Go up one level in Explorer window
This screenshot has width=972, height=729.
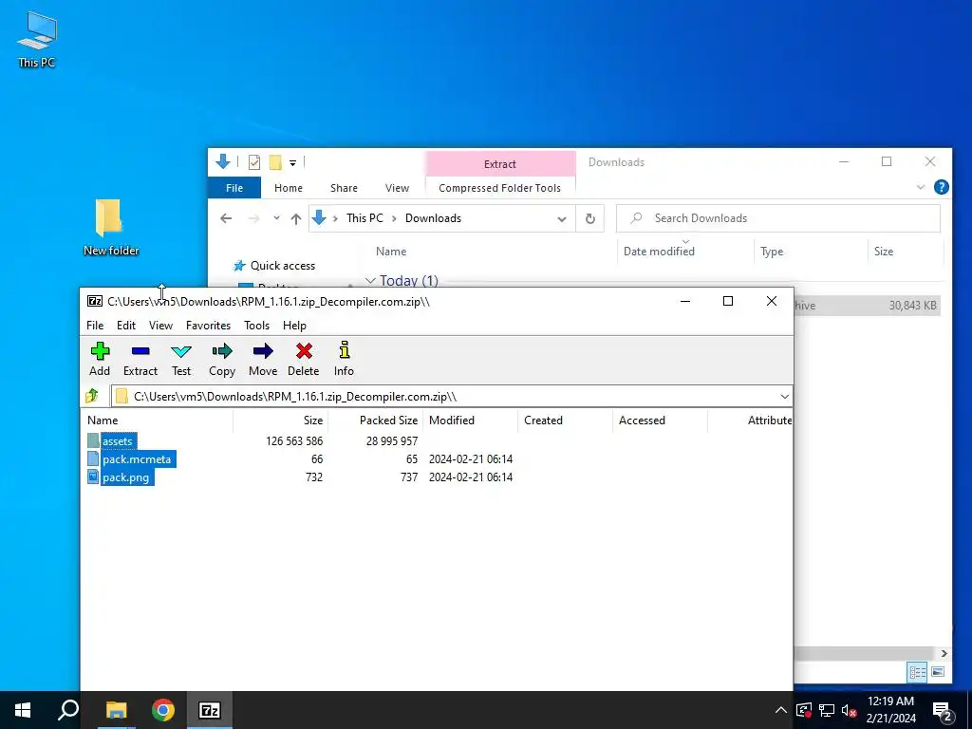(296, 218)
